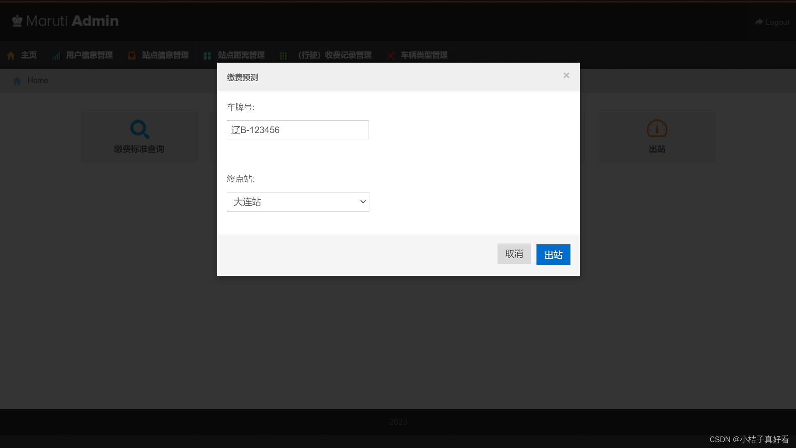Image resolution: width=796 pixels, height=448 pixels.
Task: Open 站点信息管理 menu item
Action: 158,55
